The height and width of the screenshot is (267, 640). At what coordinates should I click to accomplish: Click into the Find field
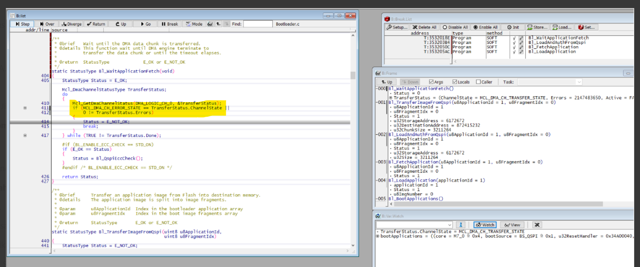[x=258, y=24]
